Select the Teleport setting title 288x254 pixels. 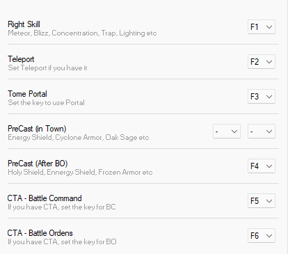pyautogui.click(x=21, y=59)
